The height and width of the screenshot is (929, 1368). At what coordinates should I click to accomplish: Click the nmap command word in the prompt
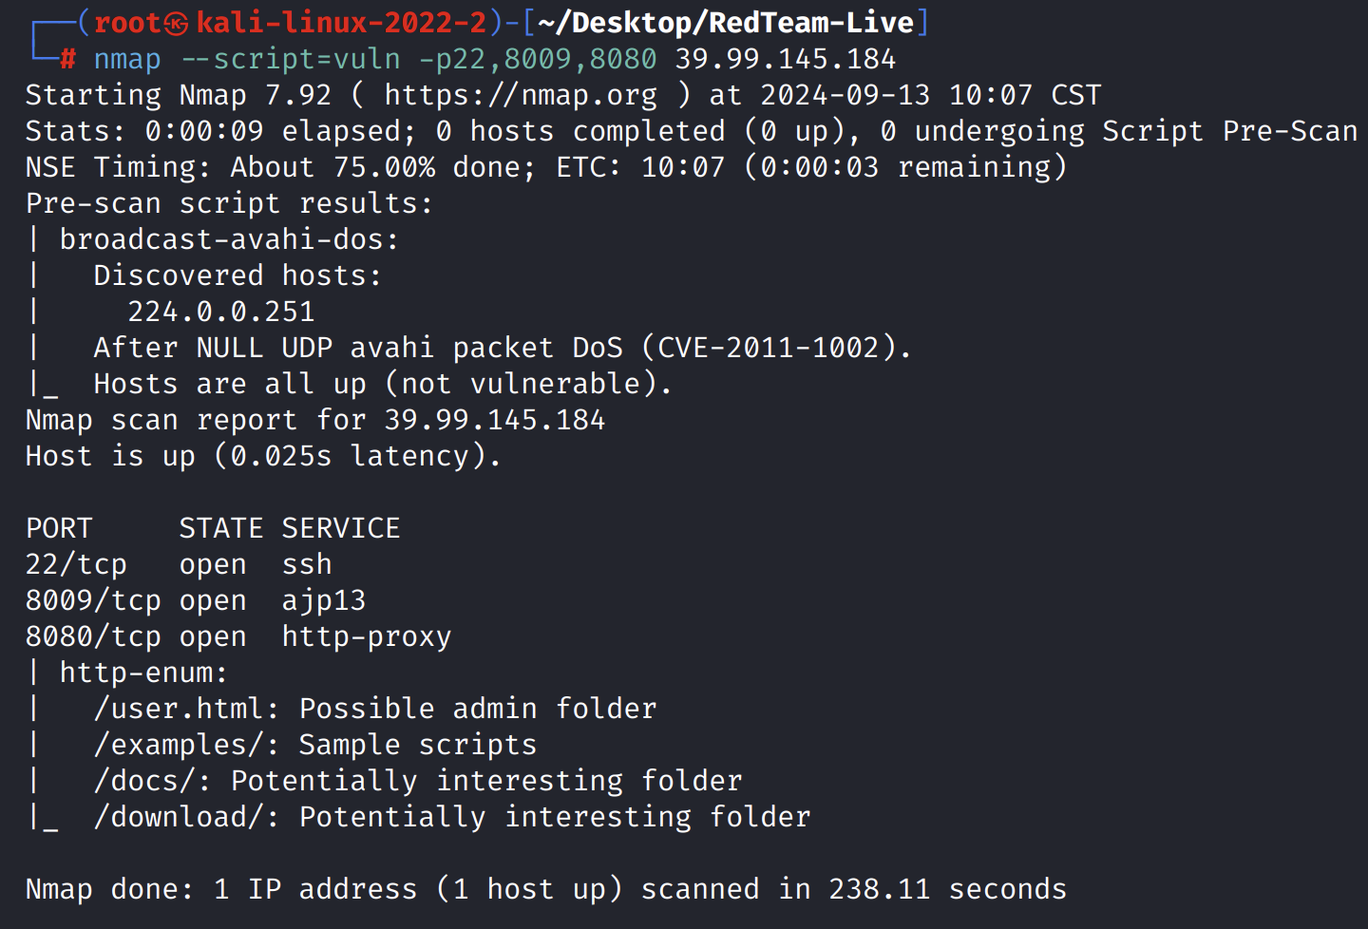(127, 59)
